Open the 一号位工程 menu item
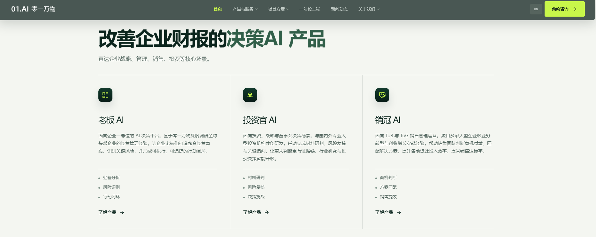Viewport: 596px width, 237px height. (x=310, y=9)
